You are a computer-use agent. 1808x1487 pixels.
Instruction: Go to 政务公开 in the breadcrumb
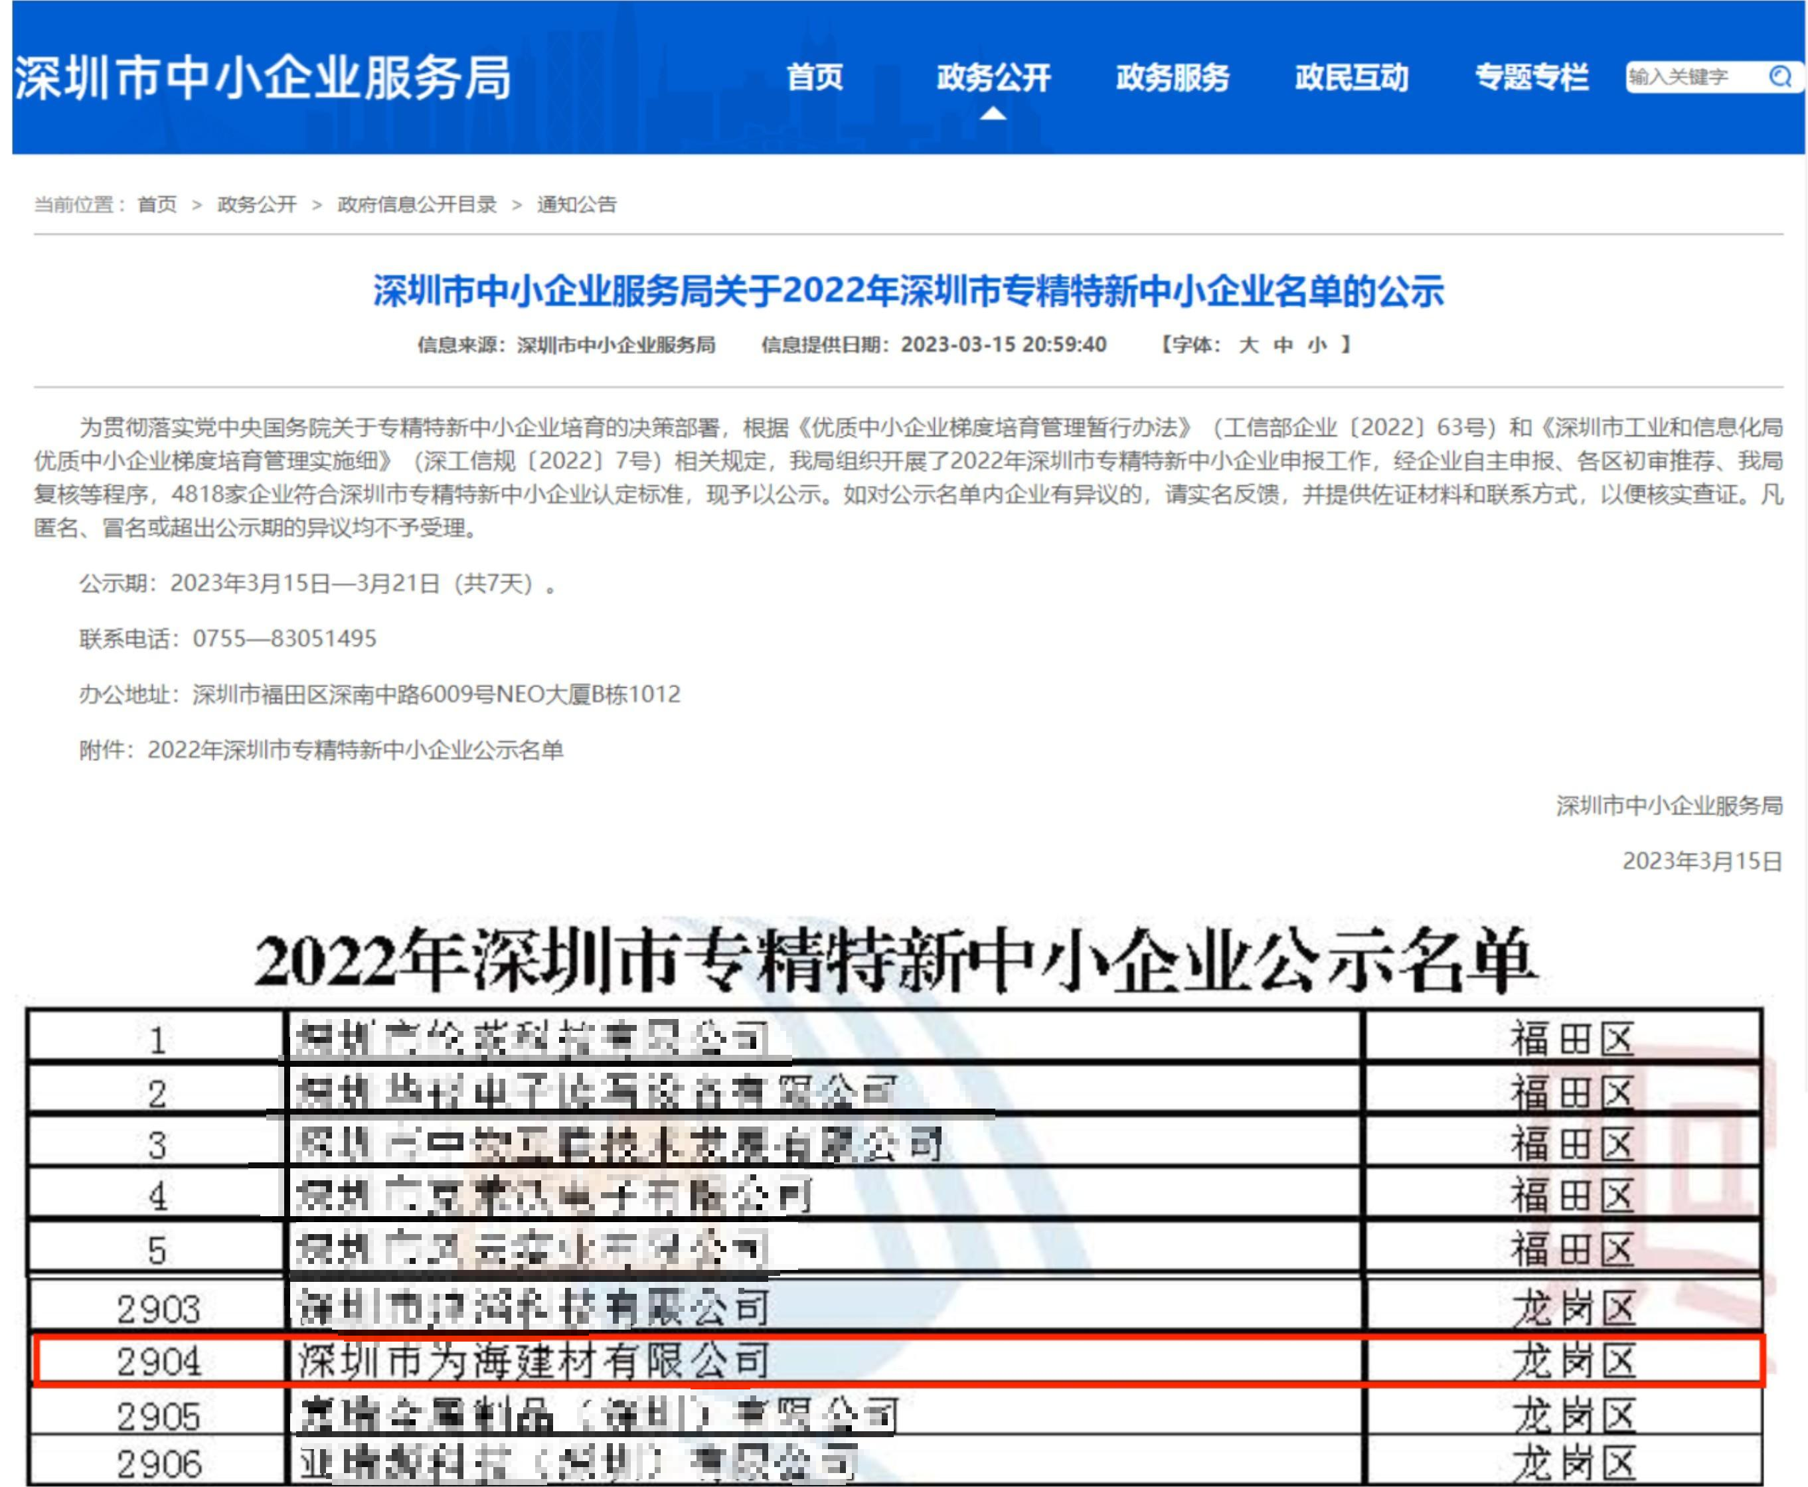(x=257, y=204)
